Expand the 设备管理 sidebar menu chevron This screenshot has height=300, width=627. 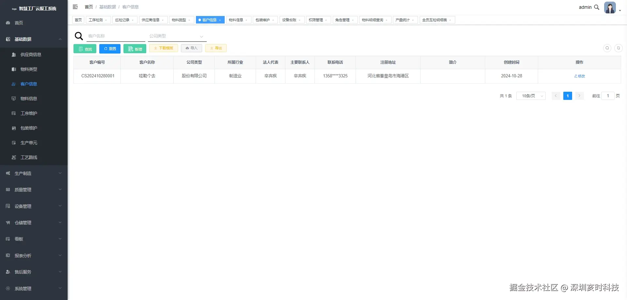point(60,206)
